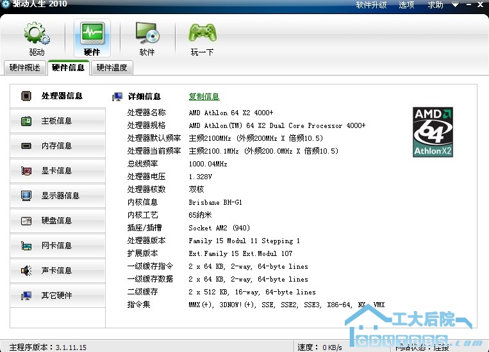Select 内存信息 in the sidebar
Screen dimensions: 489x352
pyautogui.click(x=58, y=146)
